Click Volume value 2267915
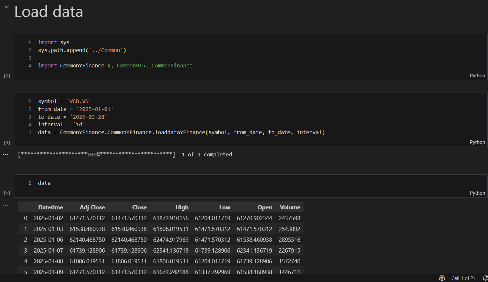The image size is (488, 282). tap(289, 251)
